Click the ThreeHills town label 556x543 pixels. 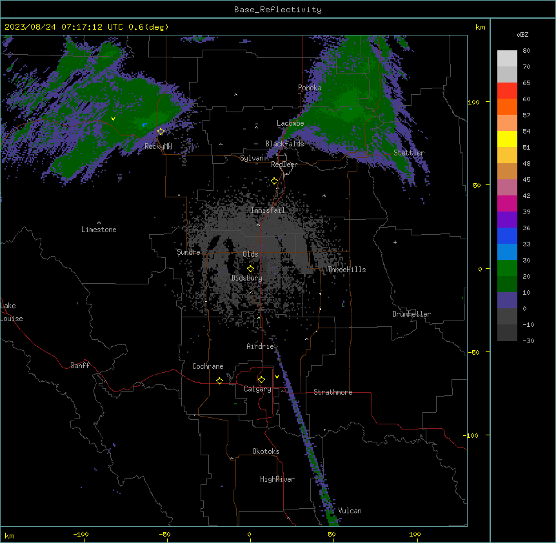(346, 270)
